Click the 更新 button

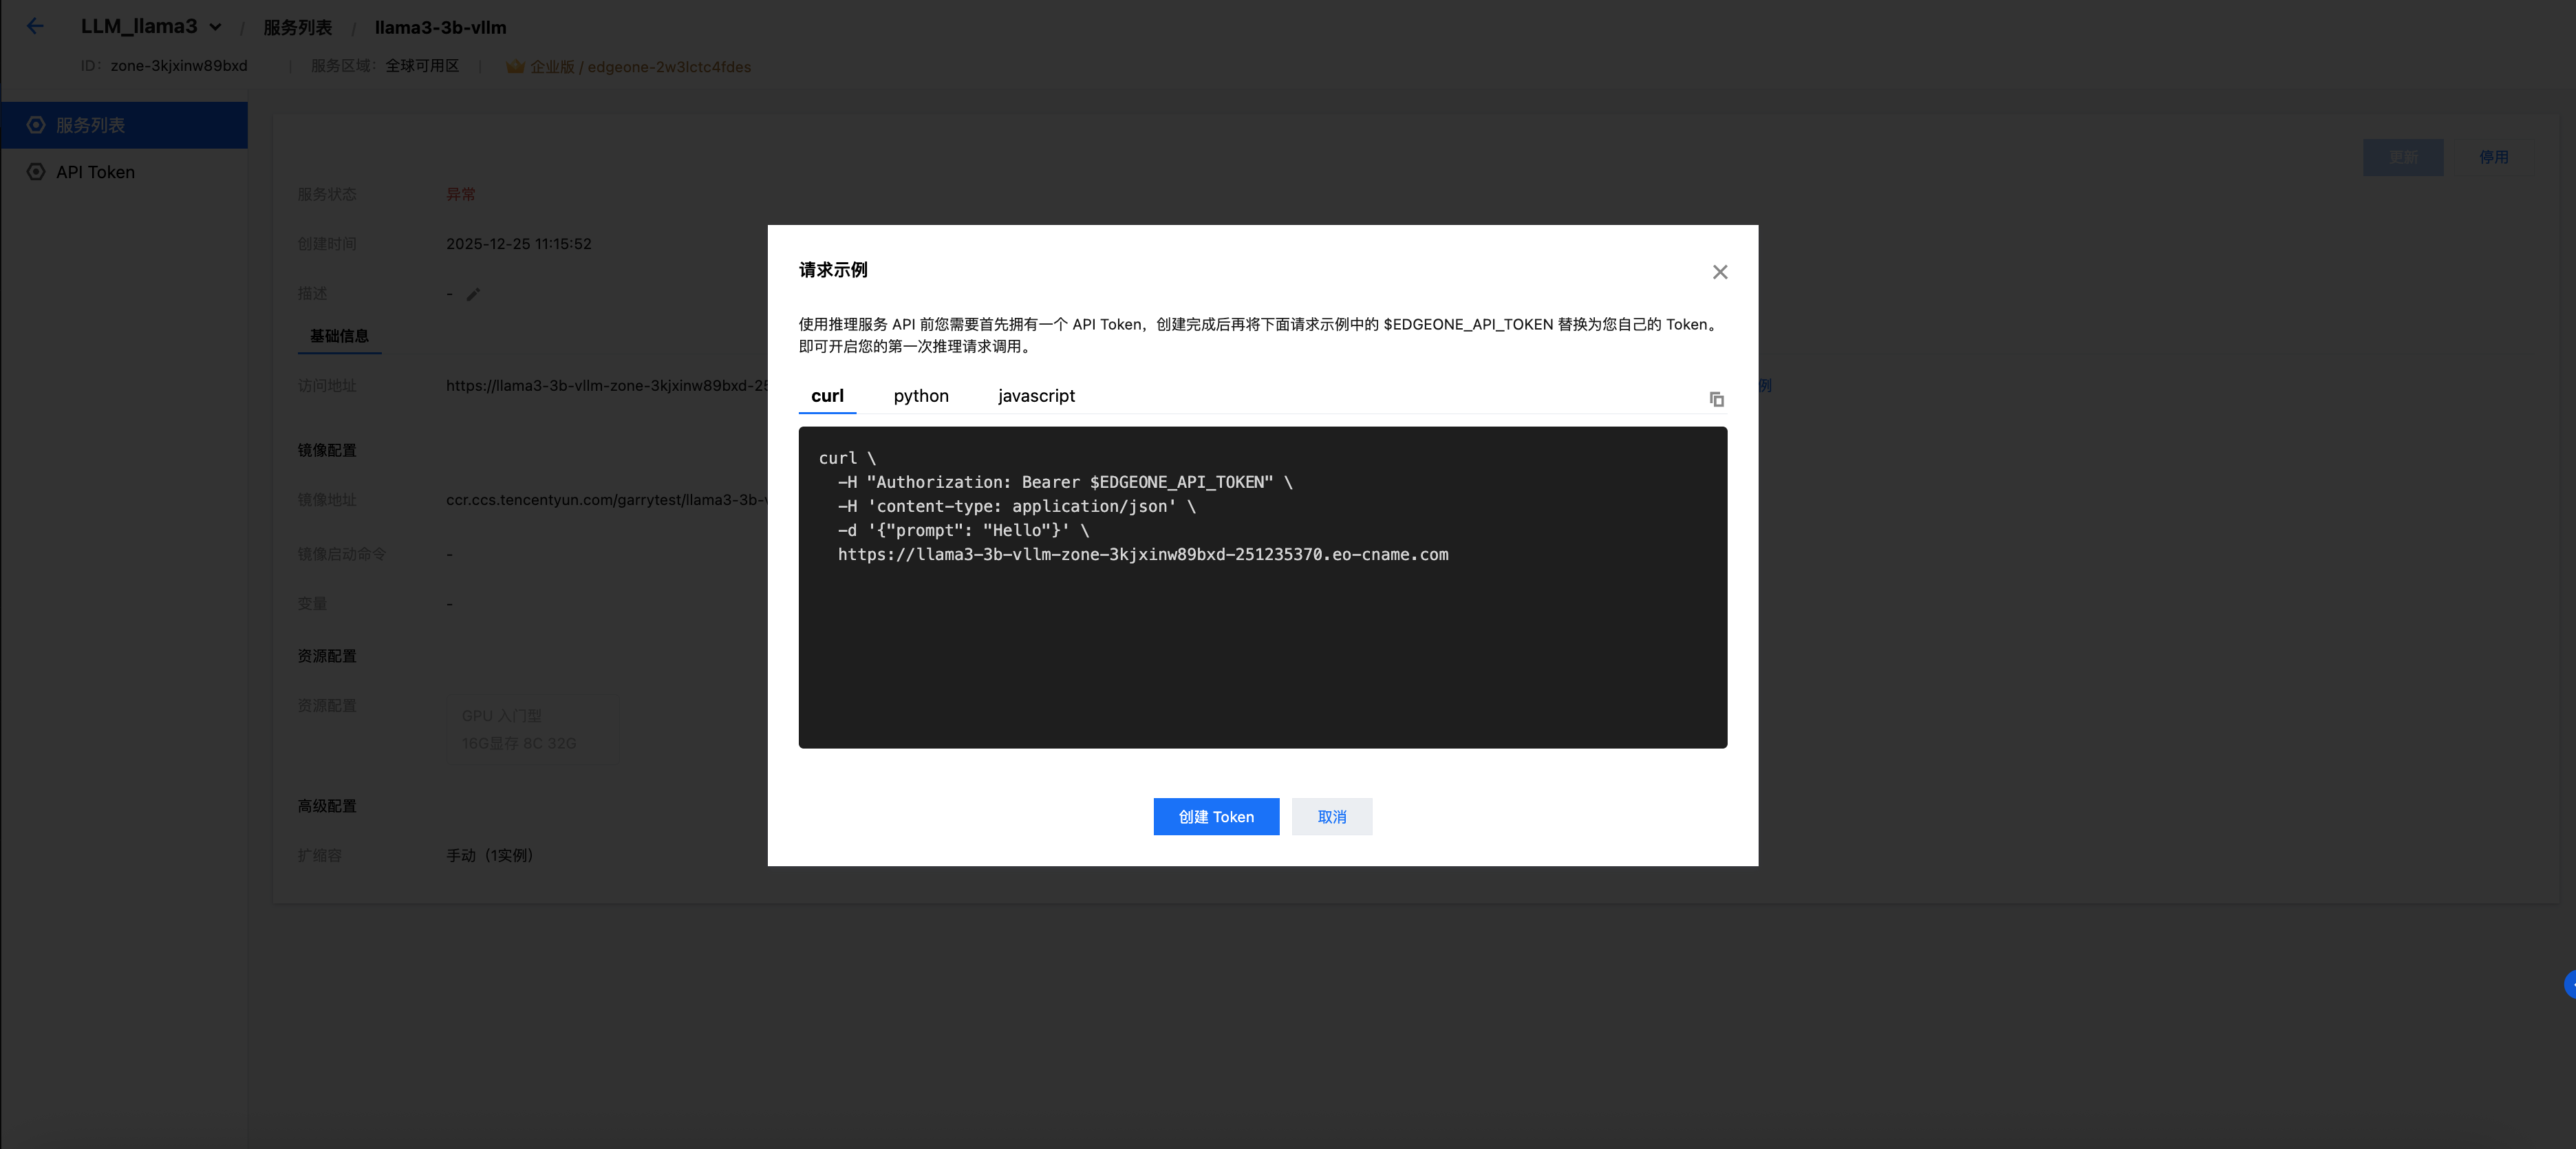point(2403,157)
